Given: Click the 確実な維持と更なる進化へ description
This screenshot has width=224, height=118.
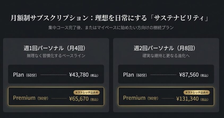Looking at the screenshot, I should pyautogui.click(x=166, y=56).
